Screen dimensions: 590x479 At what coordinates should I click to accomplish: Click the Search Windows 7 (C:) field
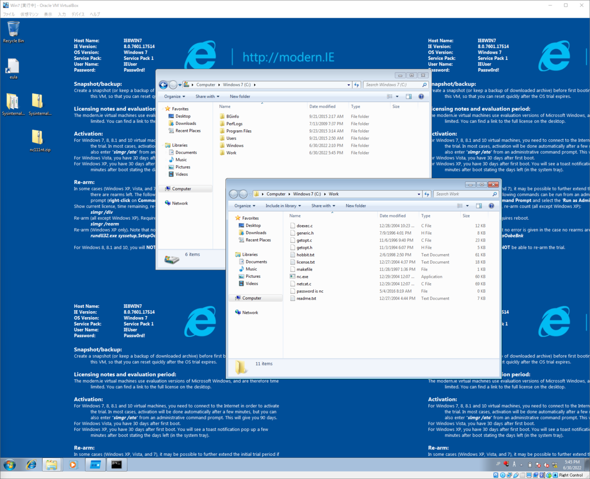[x=396, y=85]
